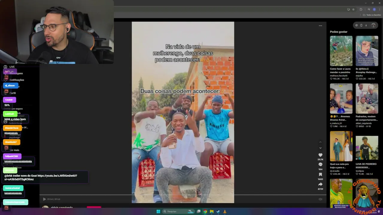The height and width of the screenshot is (215, 383).
Task: Open VLC from the taskbar
Action: 225,211
